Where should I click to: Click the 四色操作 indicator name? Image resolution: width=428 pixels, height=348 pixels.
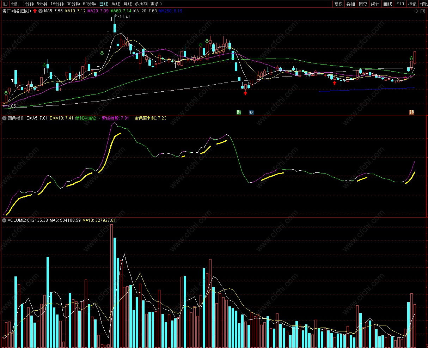pyautogui.click(x=16, y=118)
